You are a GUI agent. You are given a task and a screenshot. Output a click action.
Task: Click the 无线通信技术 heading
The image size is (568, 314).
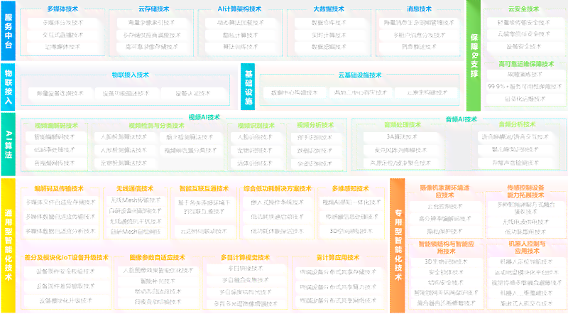[x=135, y=188]
